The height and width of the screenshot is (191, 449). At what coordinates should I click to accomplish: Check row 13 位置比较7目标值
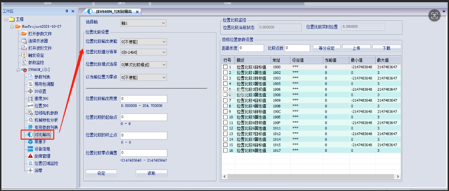pyautogui.click(x=225, y=134)
